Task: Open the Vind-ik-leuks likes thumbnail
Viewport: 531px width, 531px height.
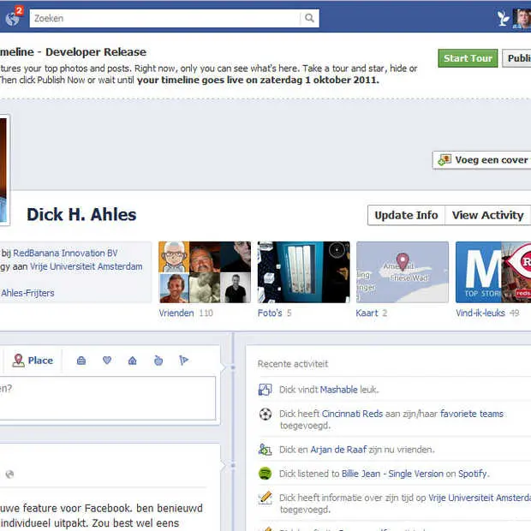Action: tap(493, 272)
